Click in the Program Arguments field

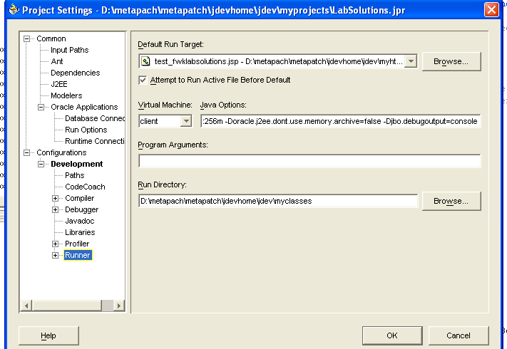(x=309, y=161)
